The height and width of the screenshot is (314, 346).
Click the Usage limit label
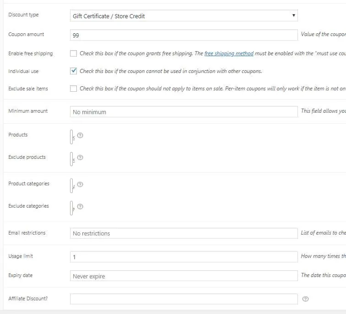coord(21,256)
